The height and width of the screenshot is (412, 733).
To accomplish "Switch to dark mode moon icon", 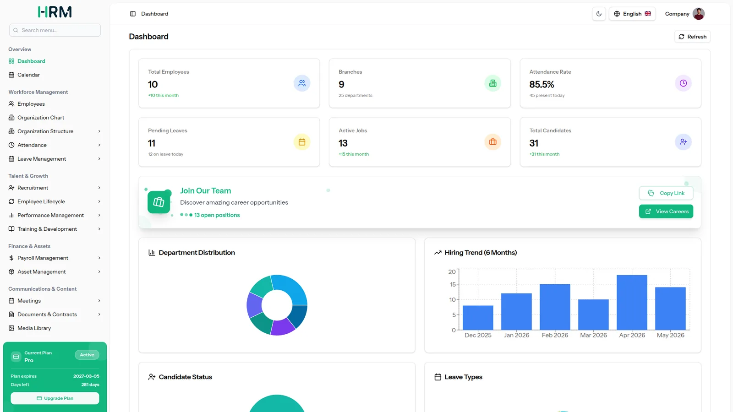I will tap(599, 14).
